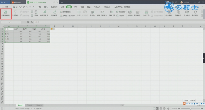Click 删除重复项 remove duplicates
Screen dimensions: 205x110
click(65, 12)
